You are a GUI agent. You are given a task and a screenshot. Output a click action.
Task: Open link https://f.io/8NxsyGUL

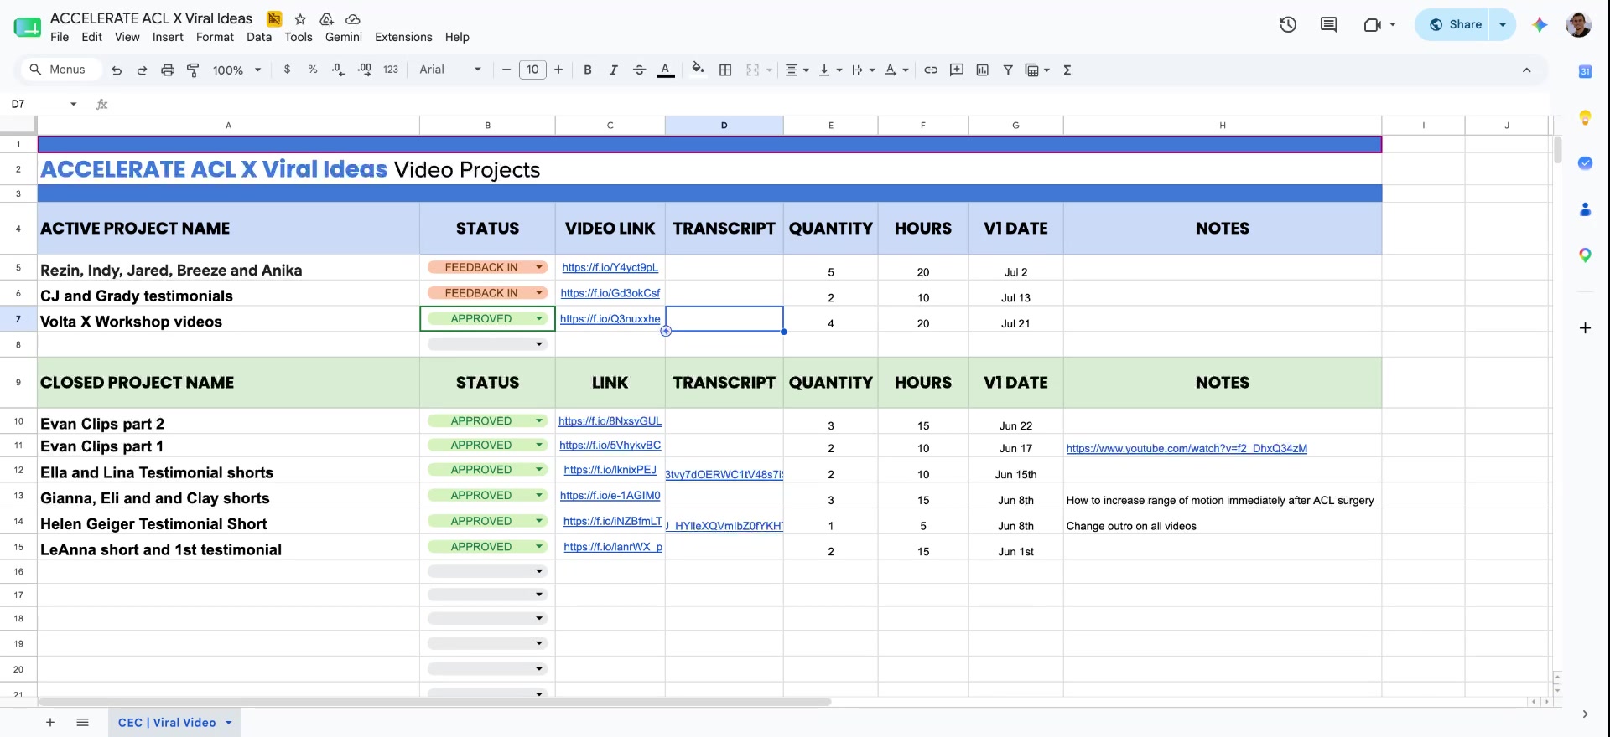[x=610, y=421]
